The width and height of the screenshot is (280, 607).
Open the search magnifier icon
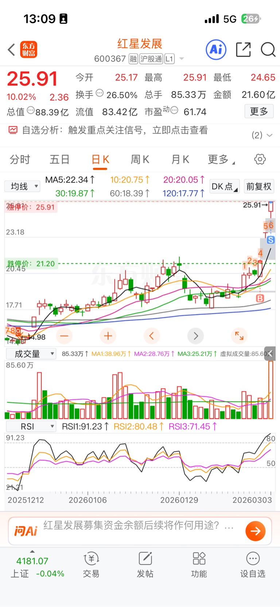pyautogui.click(x=268, y=49)
